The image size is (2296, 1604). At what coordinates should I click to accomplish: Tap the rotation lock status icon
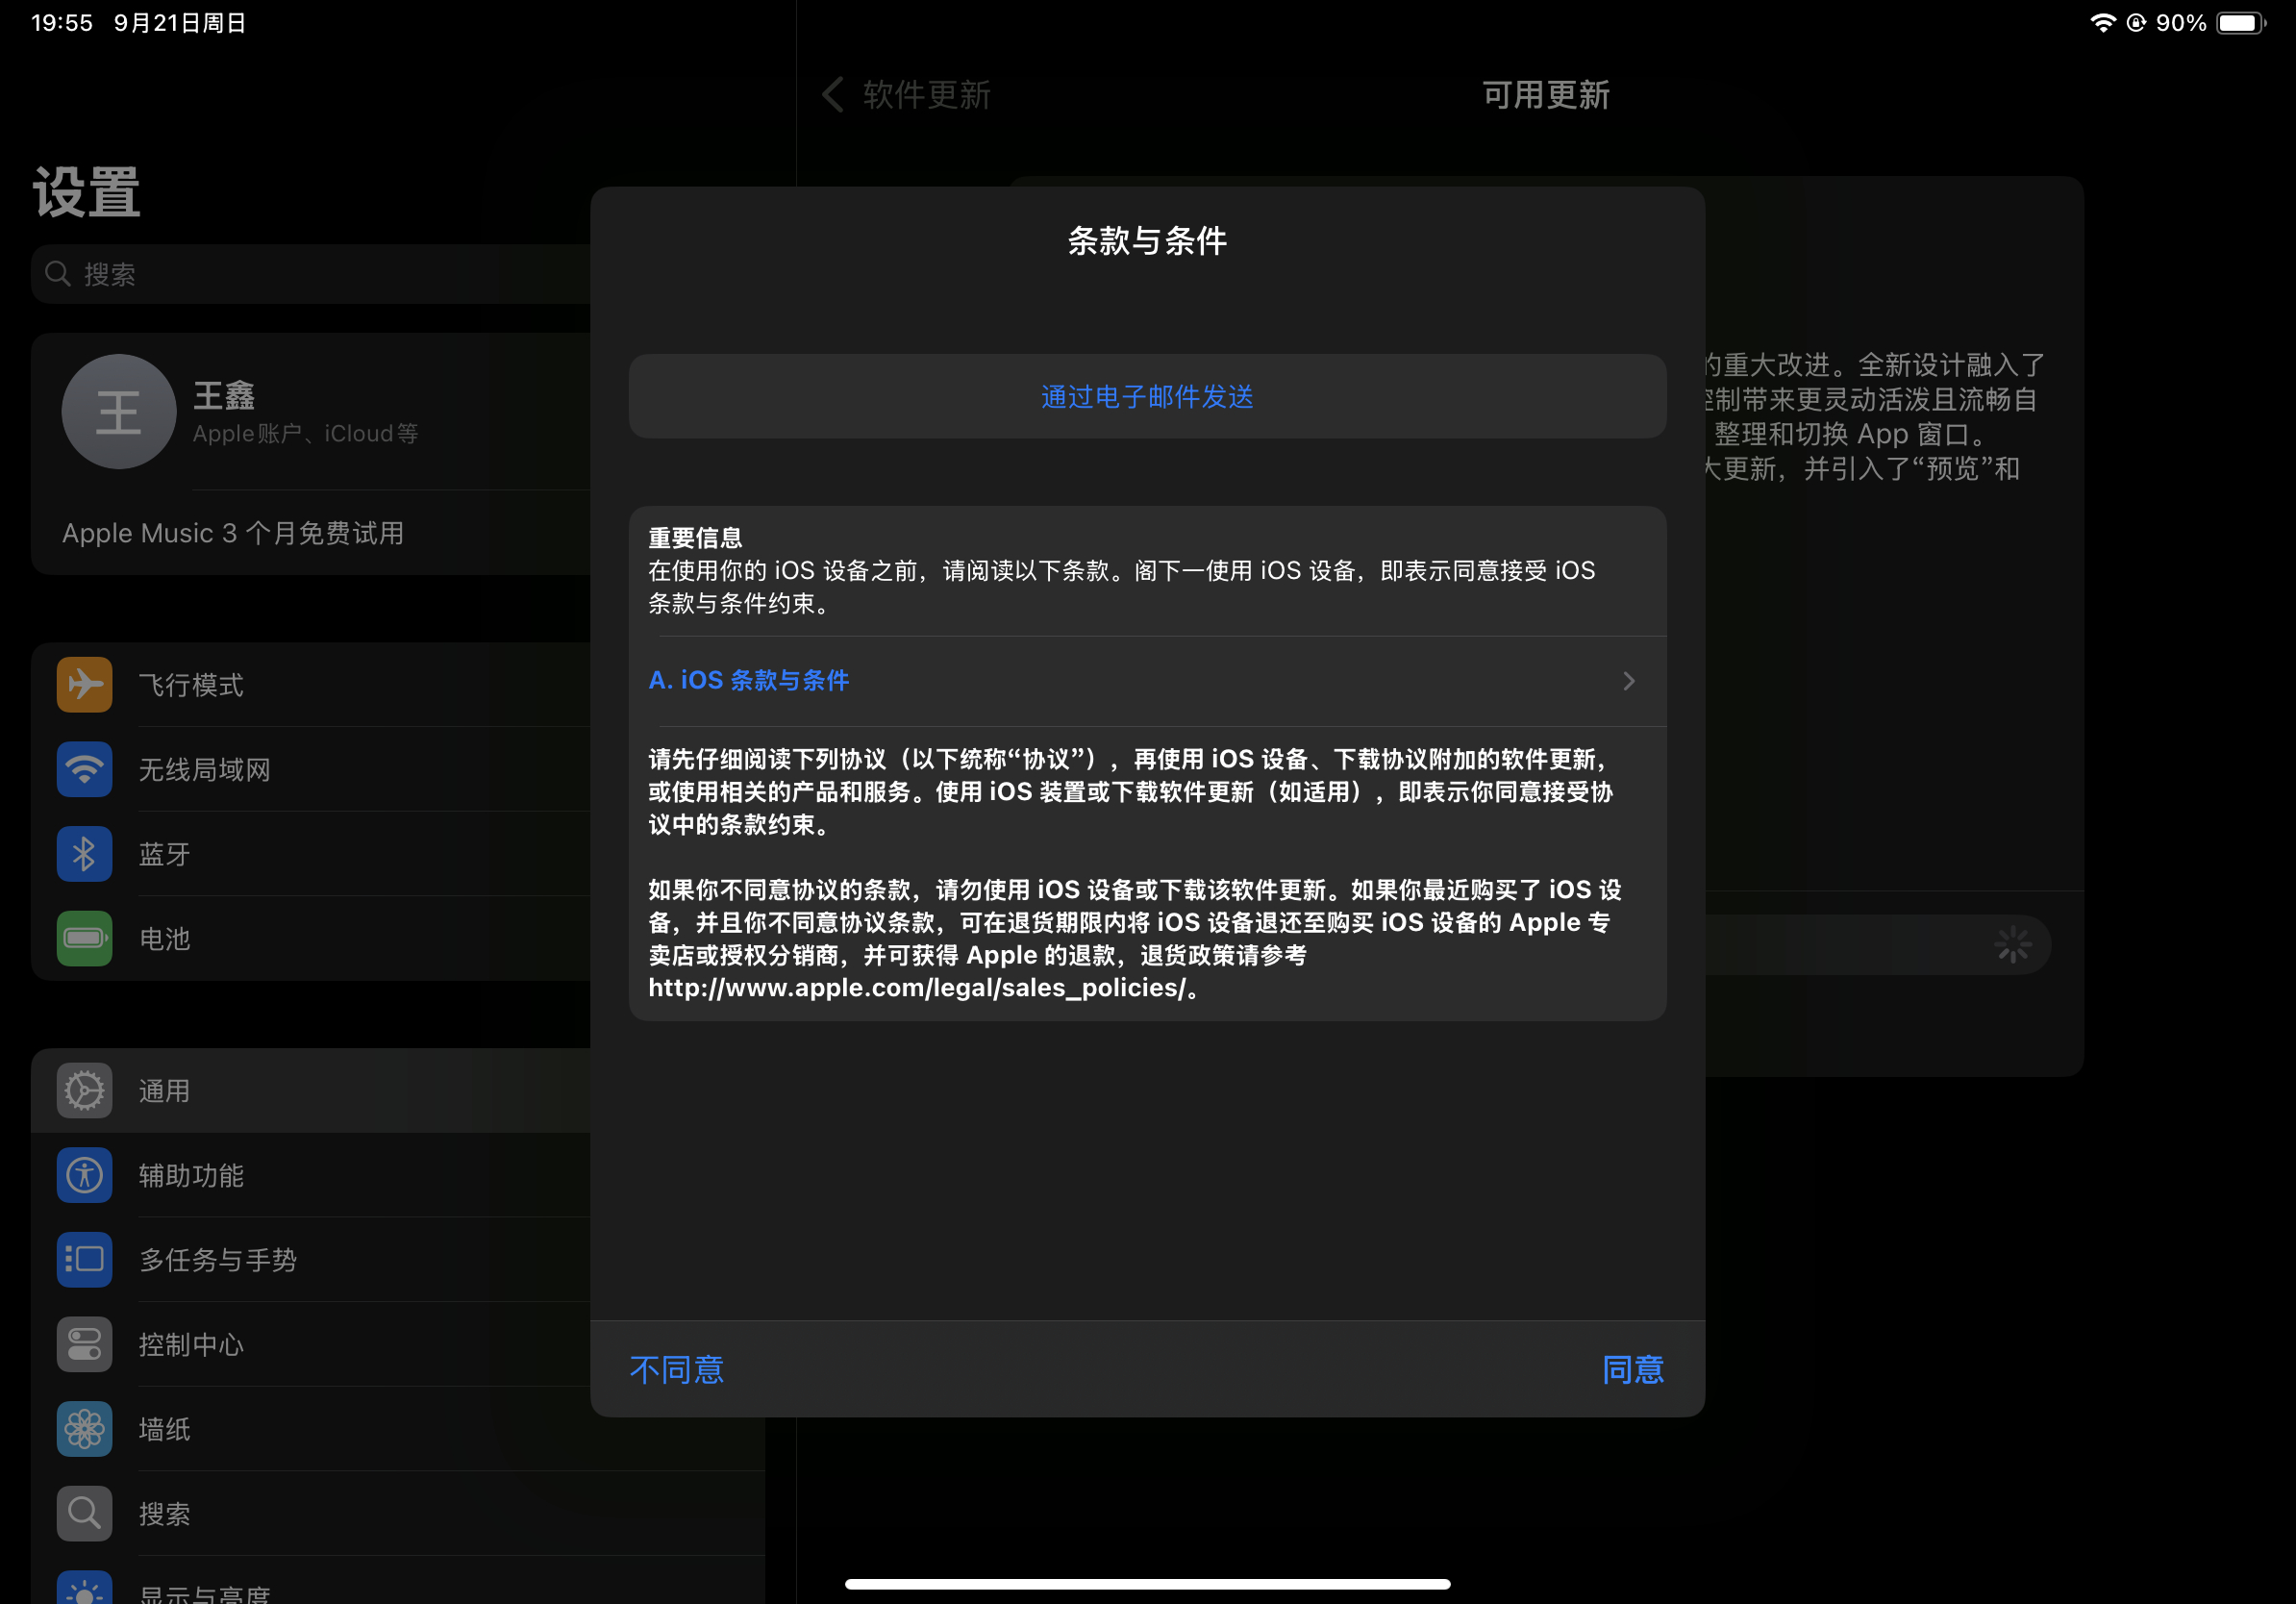pos(2136,23)
